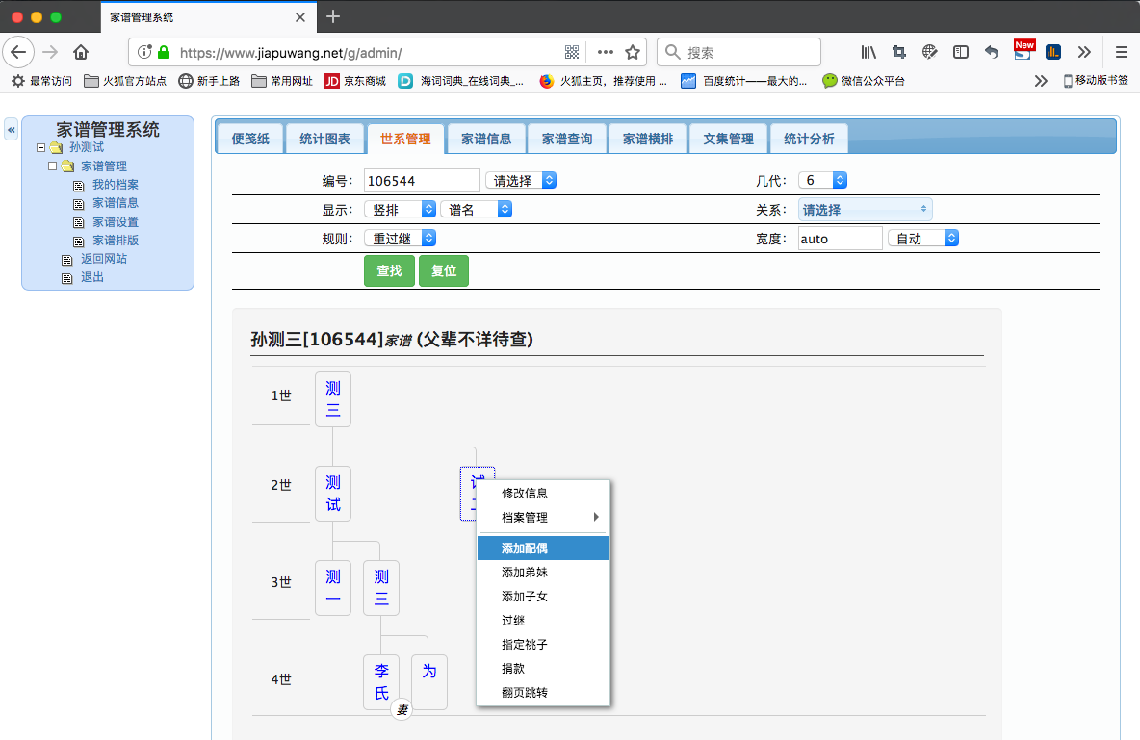Open a new browser tab
The width and height of the screenshot is (1140, 740).
pos(333,16)
